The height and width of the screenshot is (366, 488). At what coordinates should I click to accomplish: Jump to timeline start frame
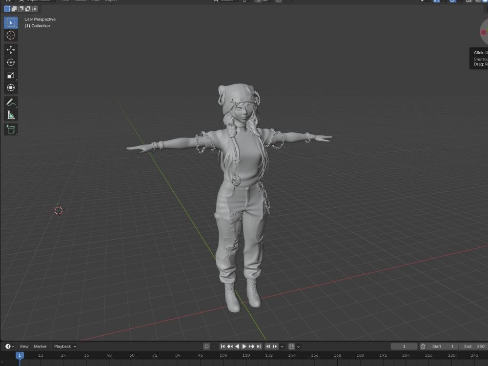click(x=223, y=346)
